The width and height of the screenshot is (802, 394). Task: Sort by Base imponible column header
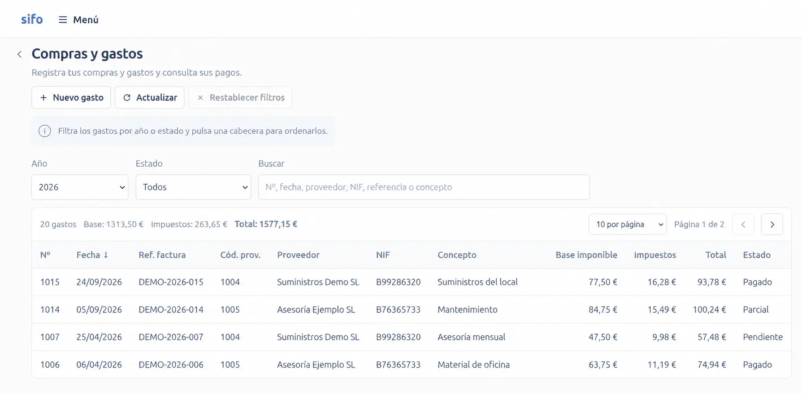(x=586, y=255)
